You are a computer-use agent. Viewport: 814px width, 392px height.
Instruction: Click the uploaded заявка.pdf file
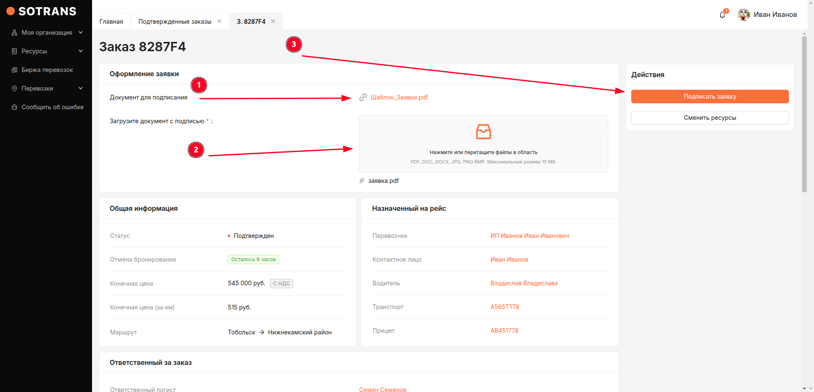383,181
